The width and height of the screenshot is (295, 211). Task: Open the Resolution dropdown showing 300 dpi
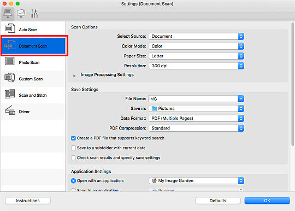196,66
